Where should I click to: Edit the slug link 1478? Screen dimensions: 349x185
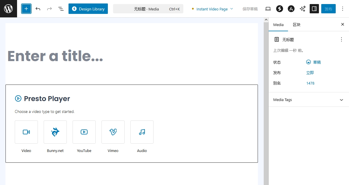(x=310, y=83)
